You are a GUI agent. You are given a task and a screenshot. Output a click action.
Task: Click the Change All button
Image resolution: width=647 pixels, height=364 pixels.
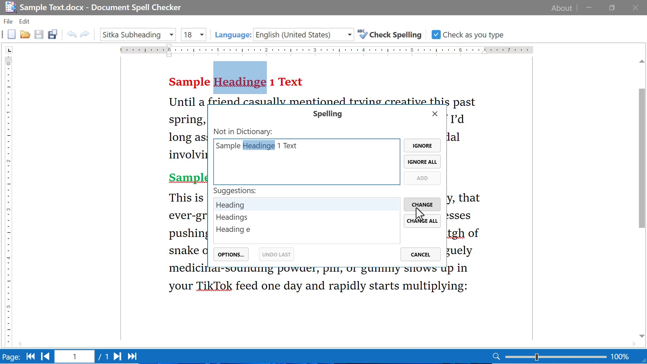pos(422,221)
